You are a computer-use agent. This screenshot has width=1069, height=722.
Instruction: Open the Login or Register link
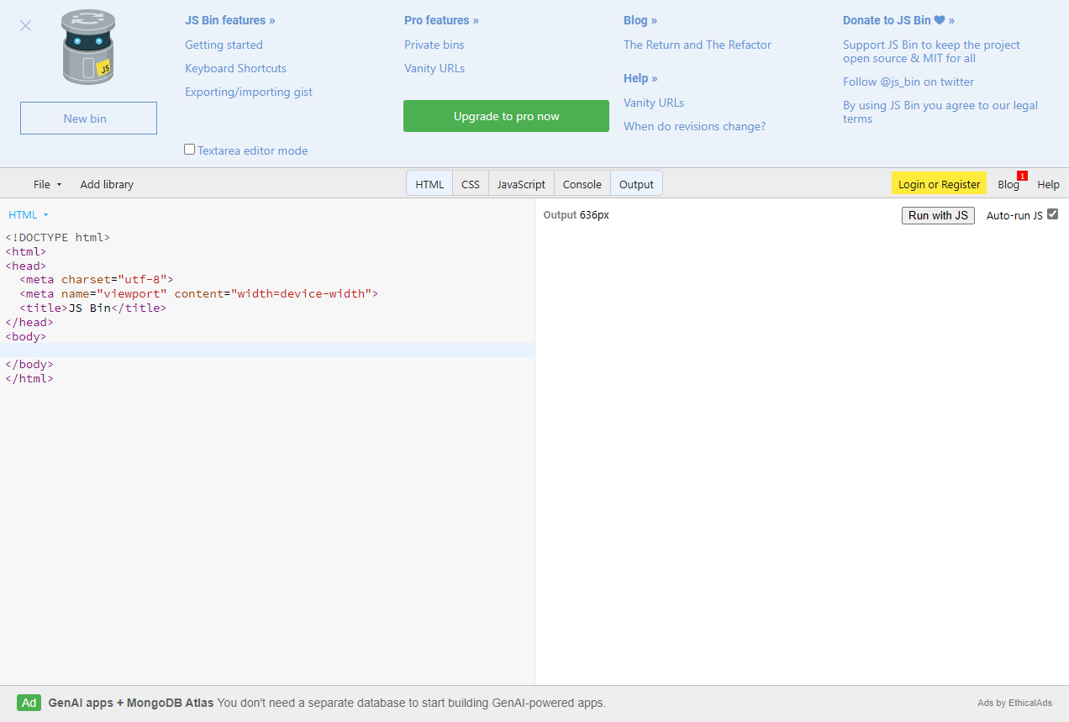point(939,184)
